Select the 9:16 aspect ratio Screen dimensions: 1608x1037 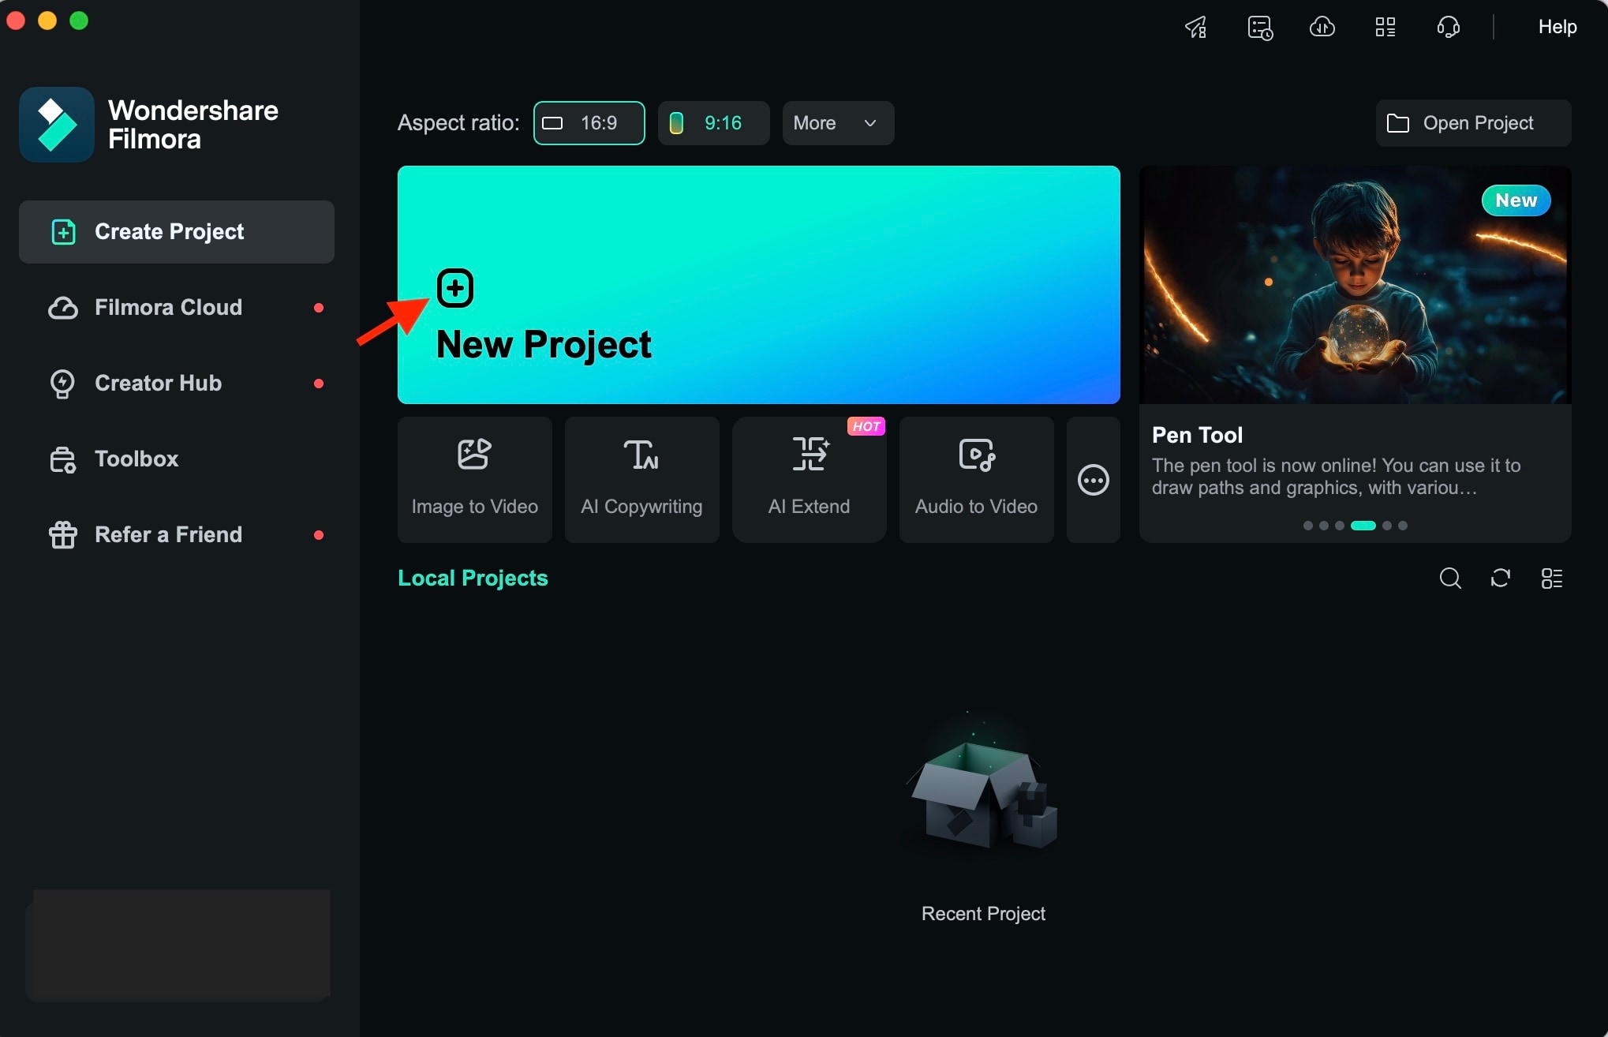pyautogui.click(x=713, y=123)
